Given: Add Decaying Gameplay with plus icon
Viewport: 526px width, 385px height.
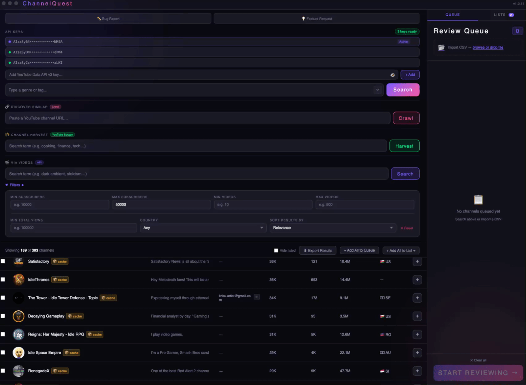Looking at the screenshot, I should 417,316.
